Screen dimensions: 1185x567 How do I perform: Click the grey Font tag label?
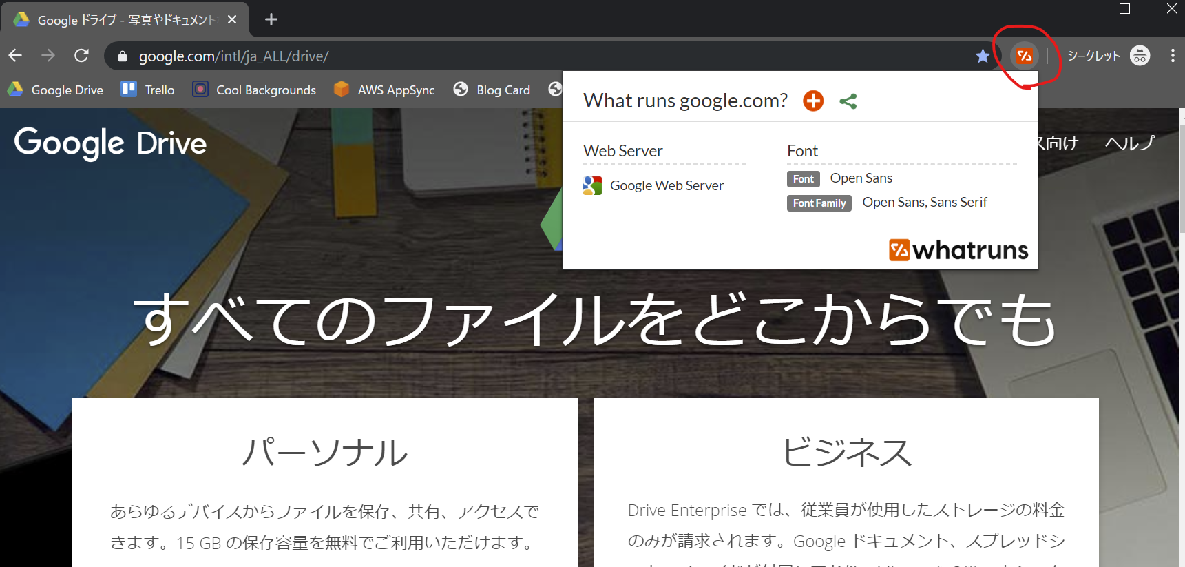[803, 179]
